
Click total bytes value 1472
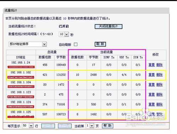(x=61, y=85)
